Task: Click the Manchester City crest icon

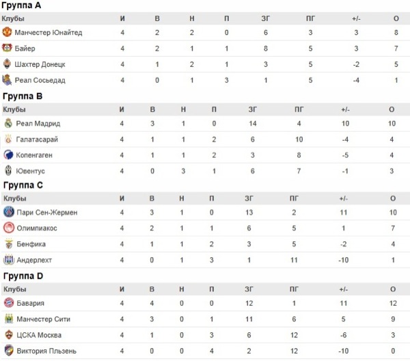Action: coord(9,319)
